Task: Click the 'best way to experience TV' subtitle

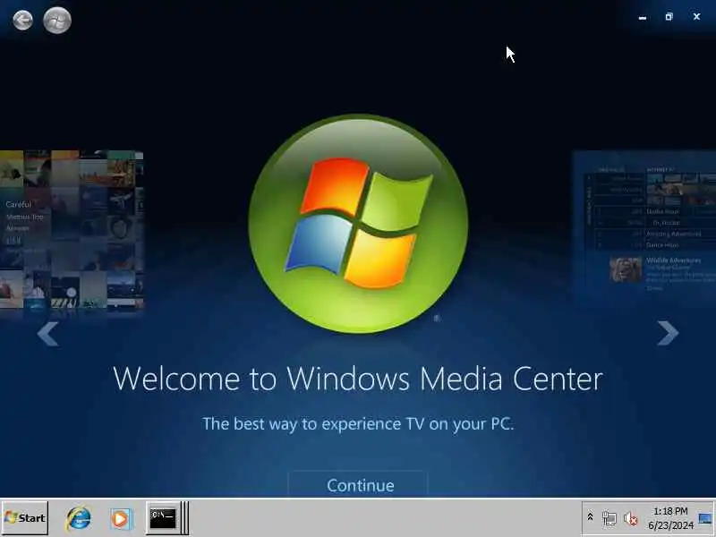Action: pos(358,424)
